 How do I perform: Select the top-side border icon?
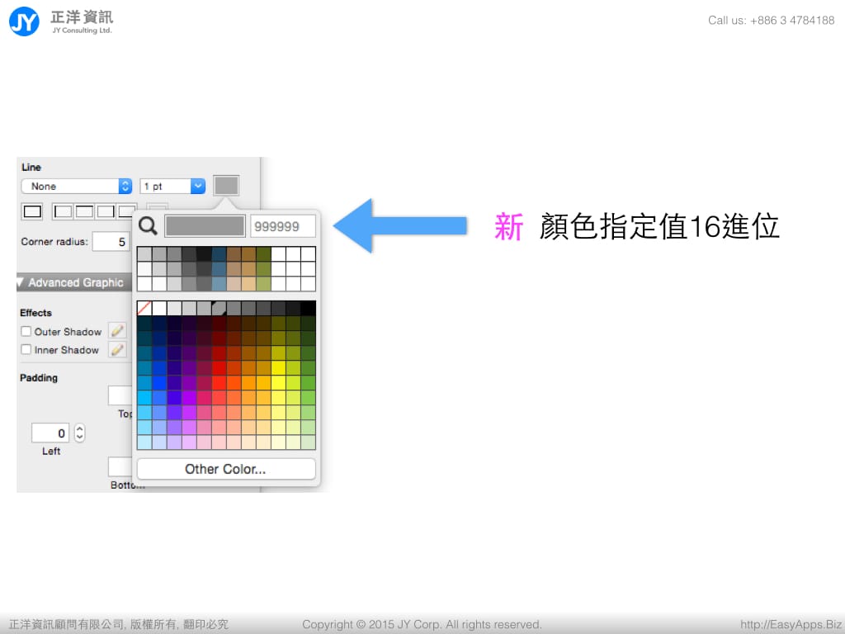click(84, 211)
